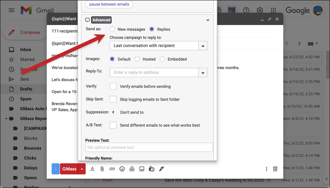The width and height of the screenshot is (330, 188).
Task: Open the Gmail main menu hamburger icon
Action: click(11, 10)
